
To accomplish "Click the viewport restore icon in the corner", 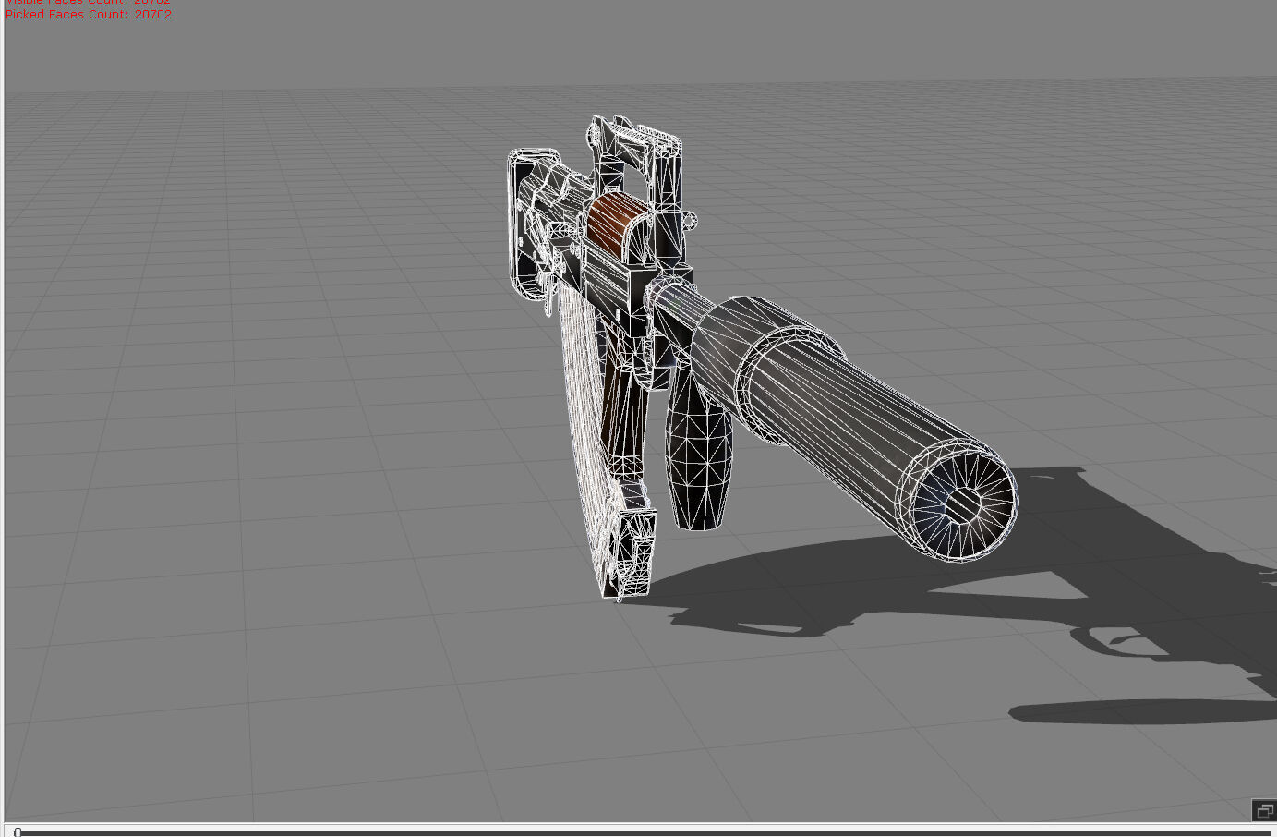I will pyautogui.click(x=1263, y=810).
